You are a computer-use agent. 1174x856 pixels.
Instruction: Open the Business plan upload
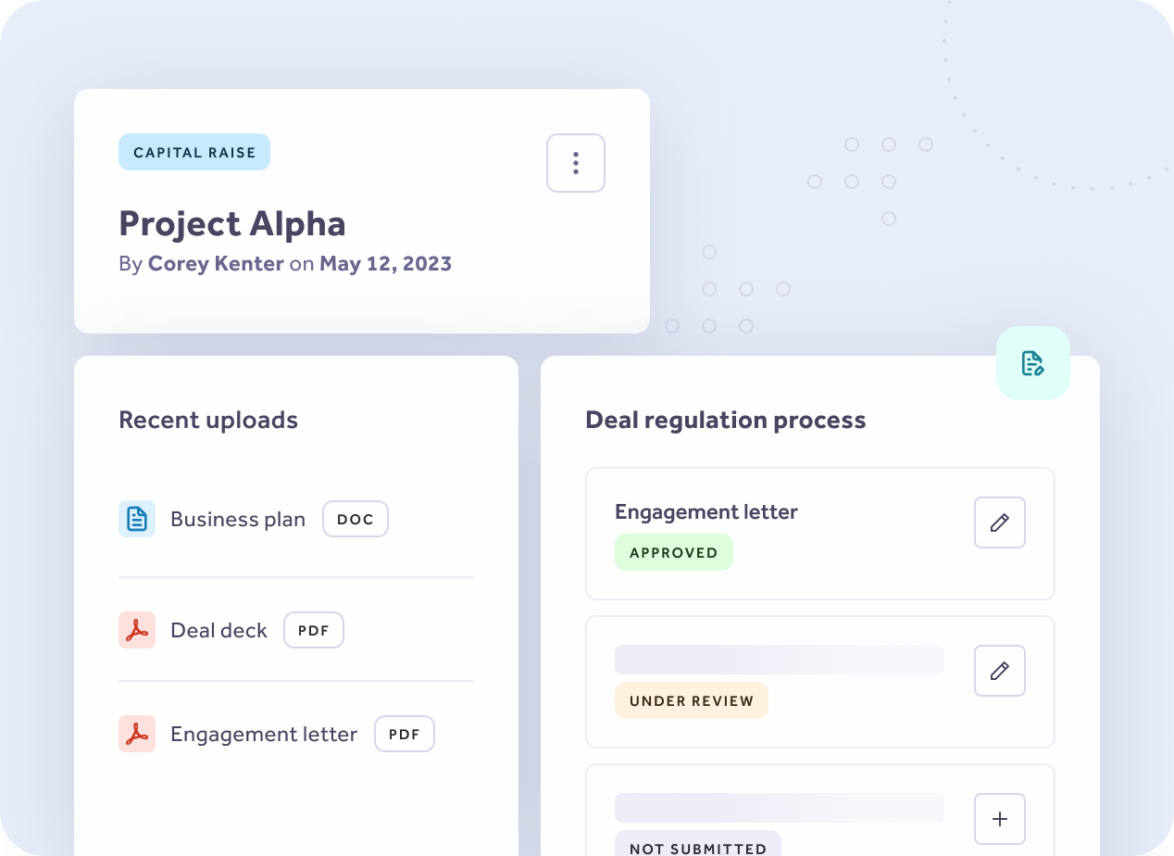(238, 520)
